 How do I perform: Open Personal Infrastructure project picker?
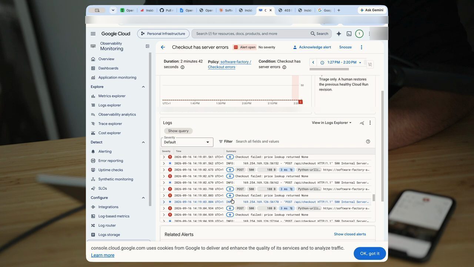[163, 34]
